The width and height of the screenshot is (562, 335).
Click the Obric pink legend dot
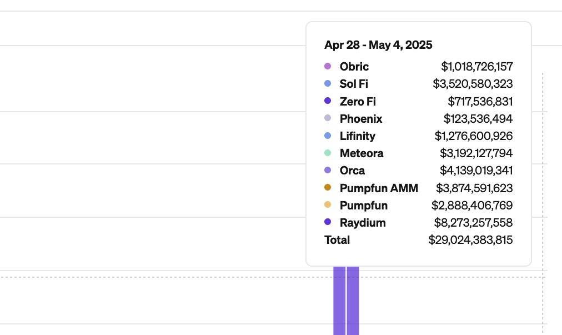(328, 66)
